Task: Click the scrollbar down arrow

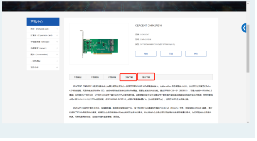Action: 248,122
